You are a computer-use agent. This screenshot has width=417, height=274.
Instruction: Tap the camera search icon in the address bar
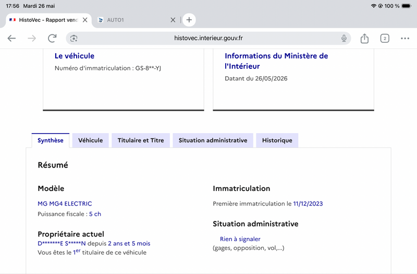pyautogui.click(x=74, y=38)
